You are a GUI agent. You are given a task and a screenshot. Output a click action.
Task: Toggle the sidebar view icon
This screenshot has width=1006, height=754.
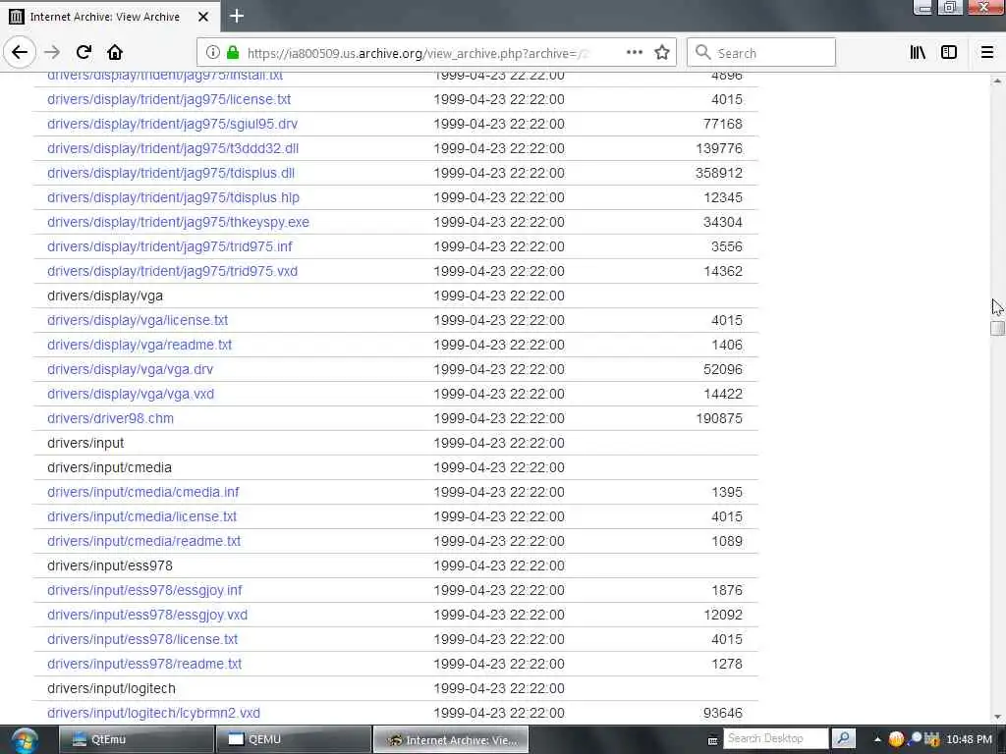tap(949, 53)
